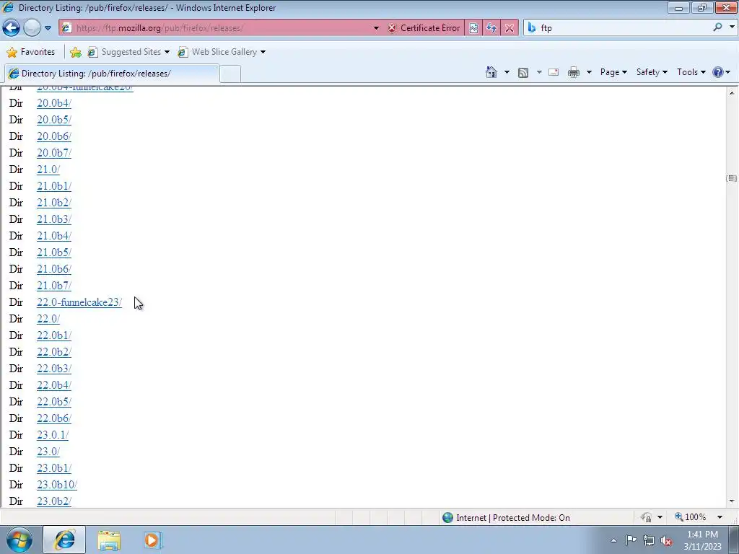Open the 21.0b3/ directory link
The width and height of the screenshot is (739, 554).
[54, 219]
